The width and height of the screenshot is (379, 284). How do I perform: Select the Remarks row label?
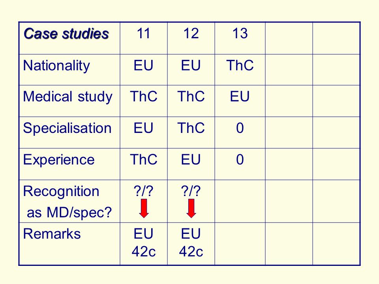pyautogui.click(x=52, y=234)
